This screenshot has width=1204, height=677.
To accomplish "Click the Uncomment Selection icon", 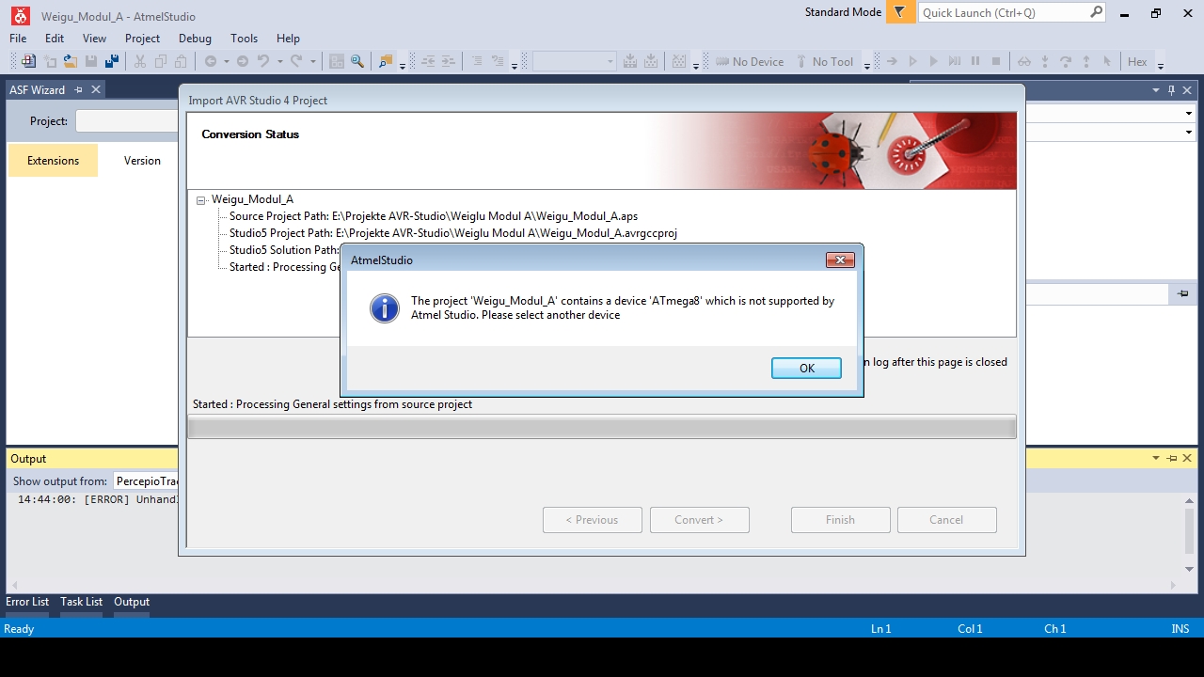I will (498, 61).
